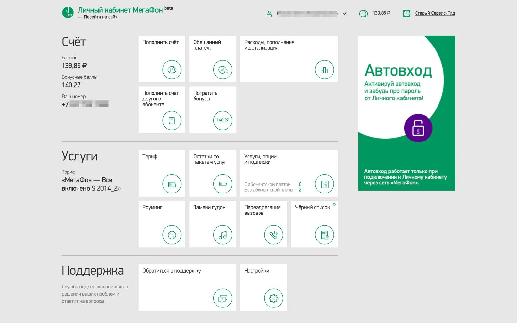Click the chat bubble icon for support
The height and width of the screenshot is (323, 517).
point(223,298)
